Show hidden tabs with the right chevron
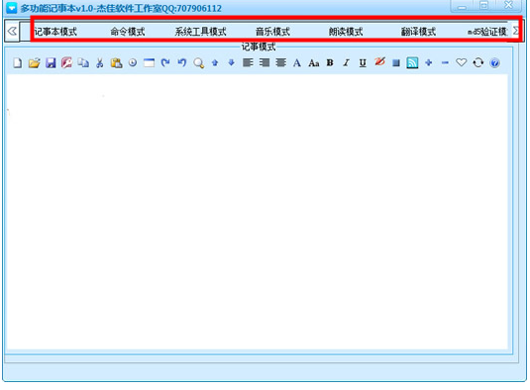This screenshot has height=390, width=530. point(516,31)
